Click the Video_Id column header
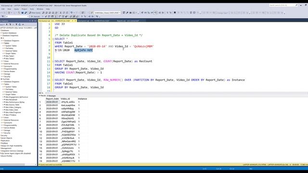This screenshot has width=308, height=173. tap(65, 99)
